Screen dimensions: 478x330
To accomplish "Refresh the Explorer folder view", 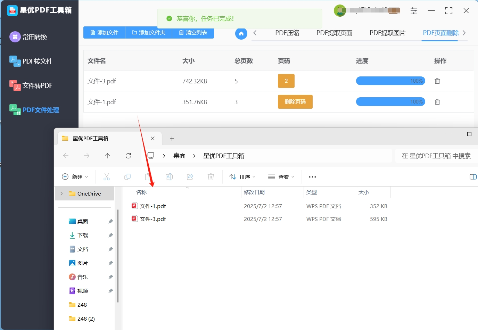I will pos(128,156).
